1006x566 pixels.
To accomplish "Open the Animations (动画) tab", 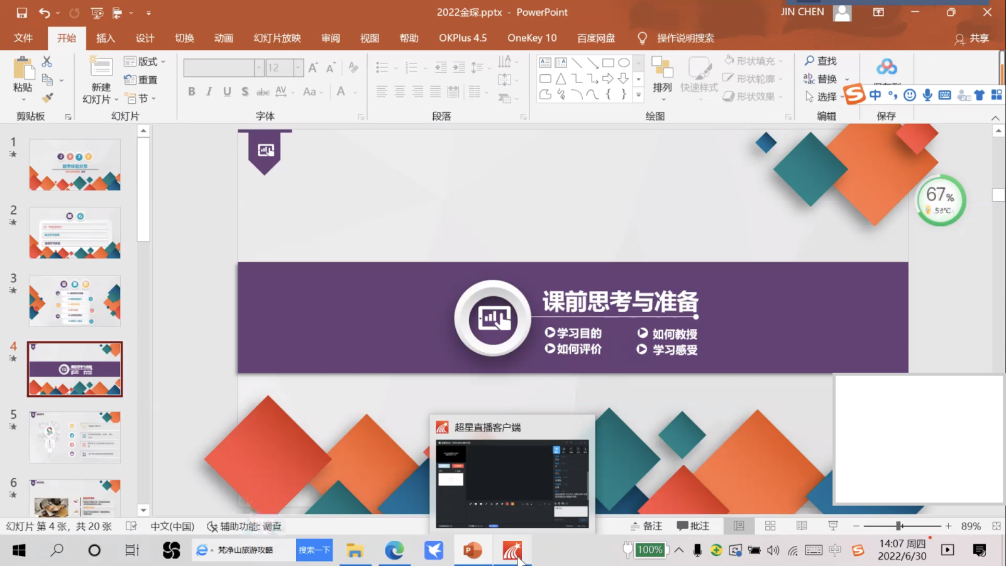I will coord(223,38).
